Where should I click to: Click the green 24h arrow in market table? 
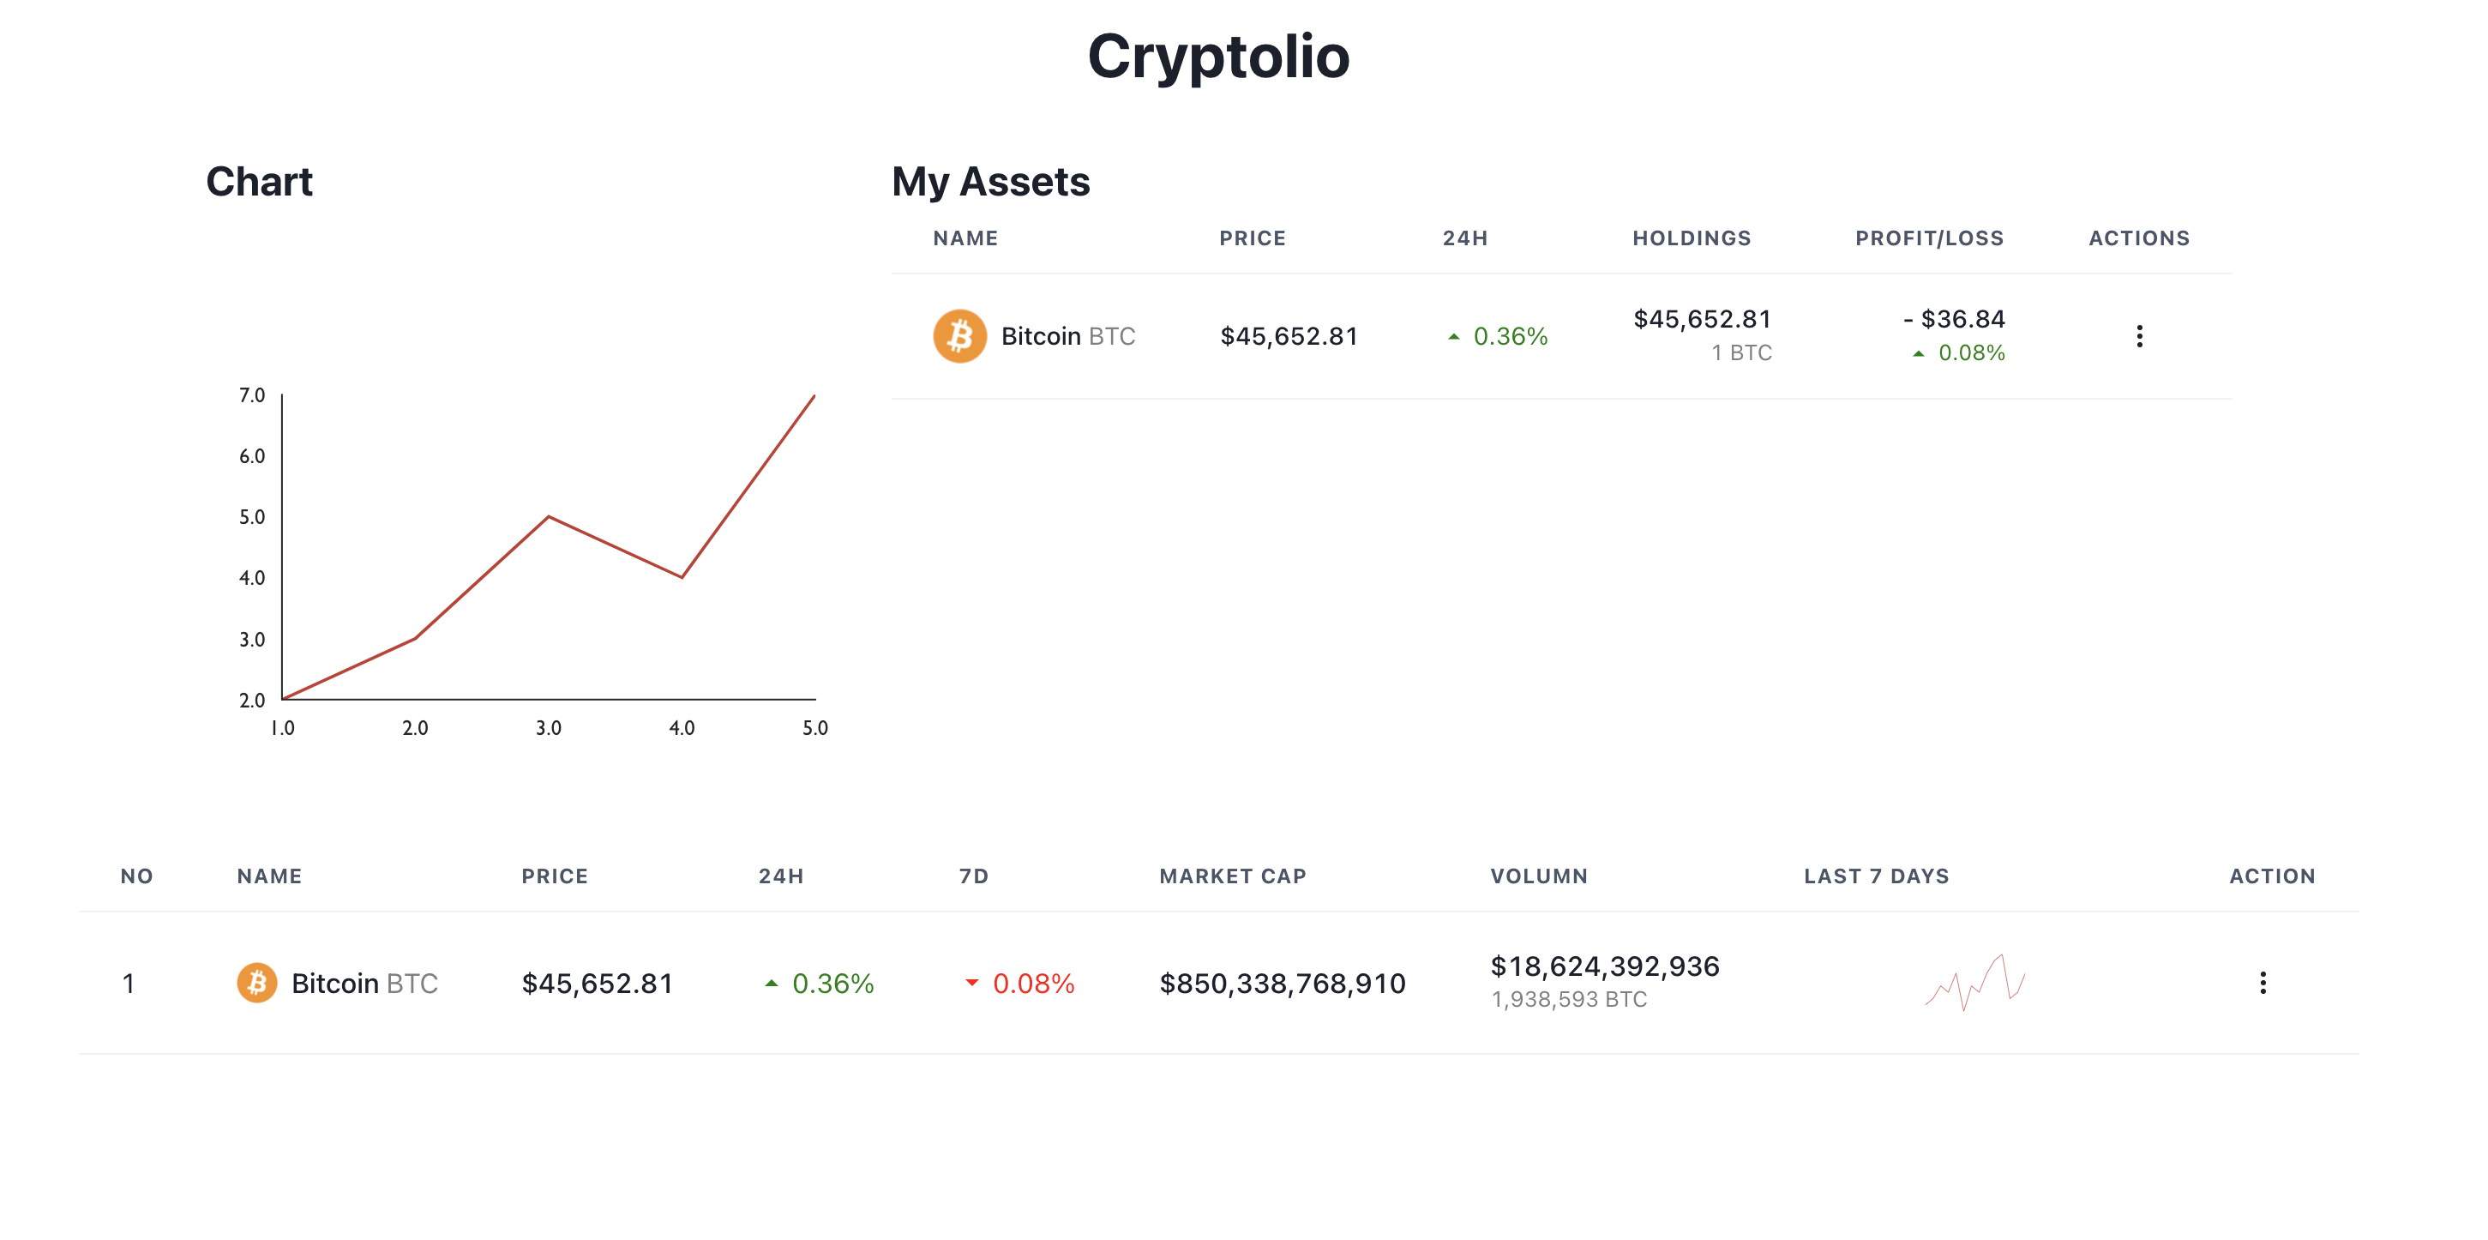(x=771, y=983)
